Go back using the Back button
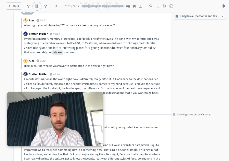Viewport: 229px width, 161px height. pyautogui.click(x=14, y=6)
